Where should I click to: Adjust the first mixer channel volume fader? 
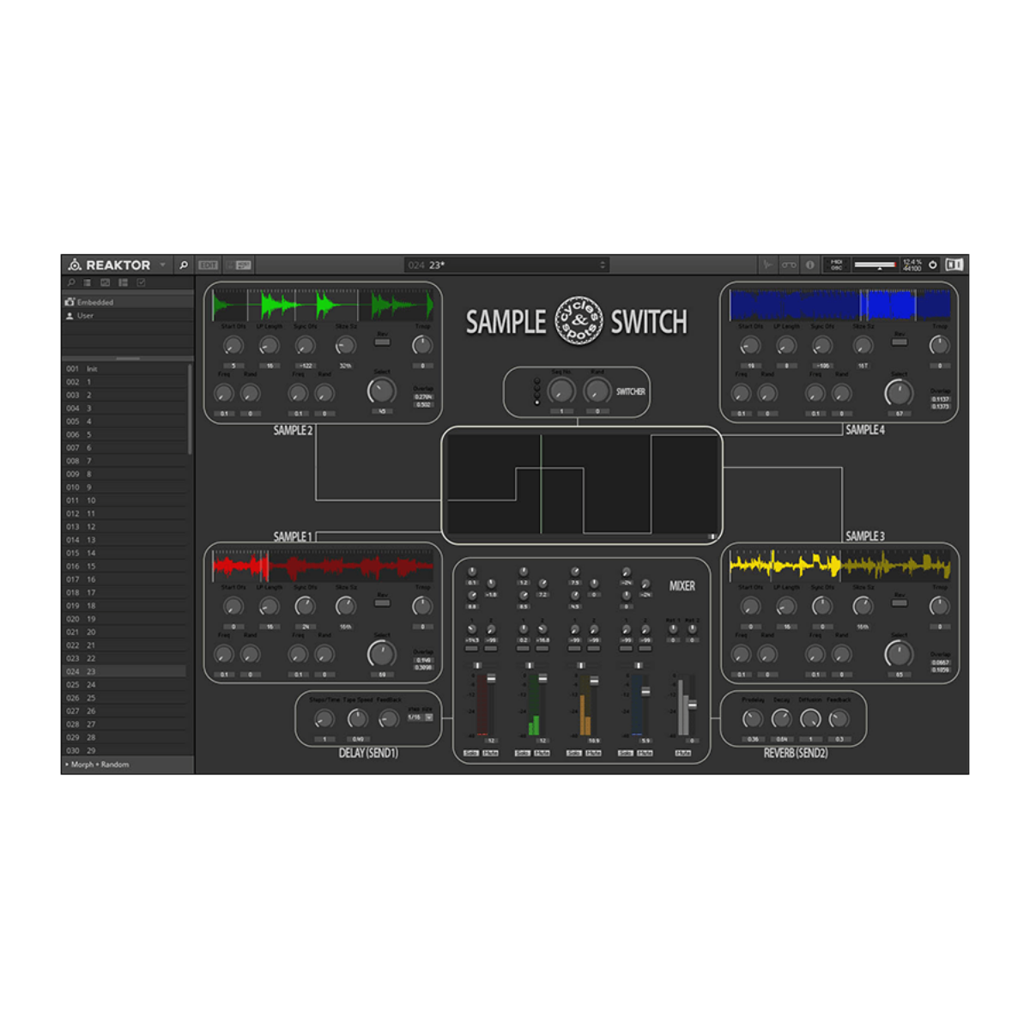[x=491, y=680]
